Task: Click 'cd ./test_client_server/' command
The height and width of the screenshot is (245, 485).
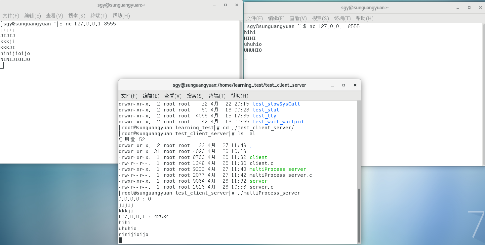Action: pyautogui.click(x=258, y=128)
